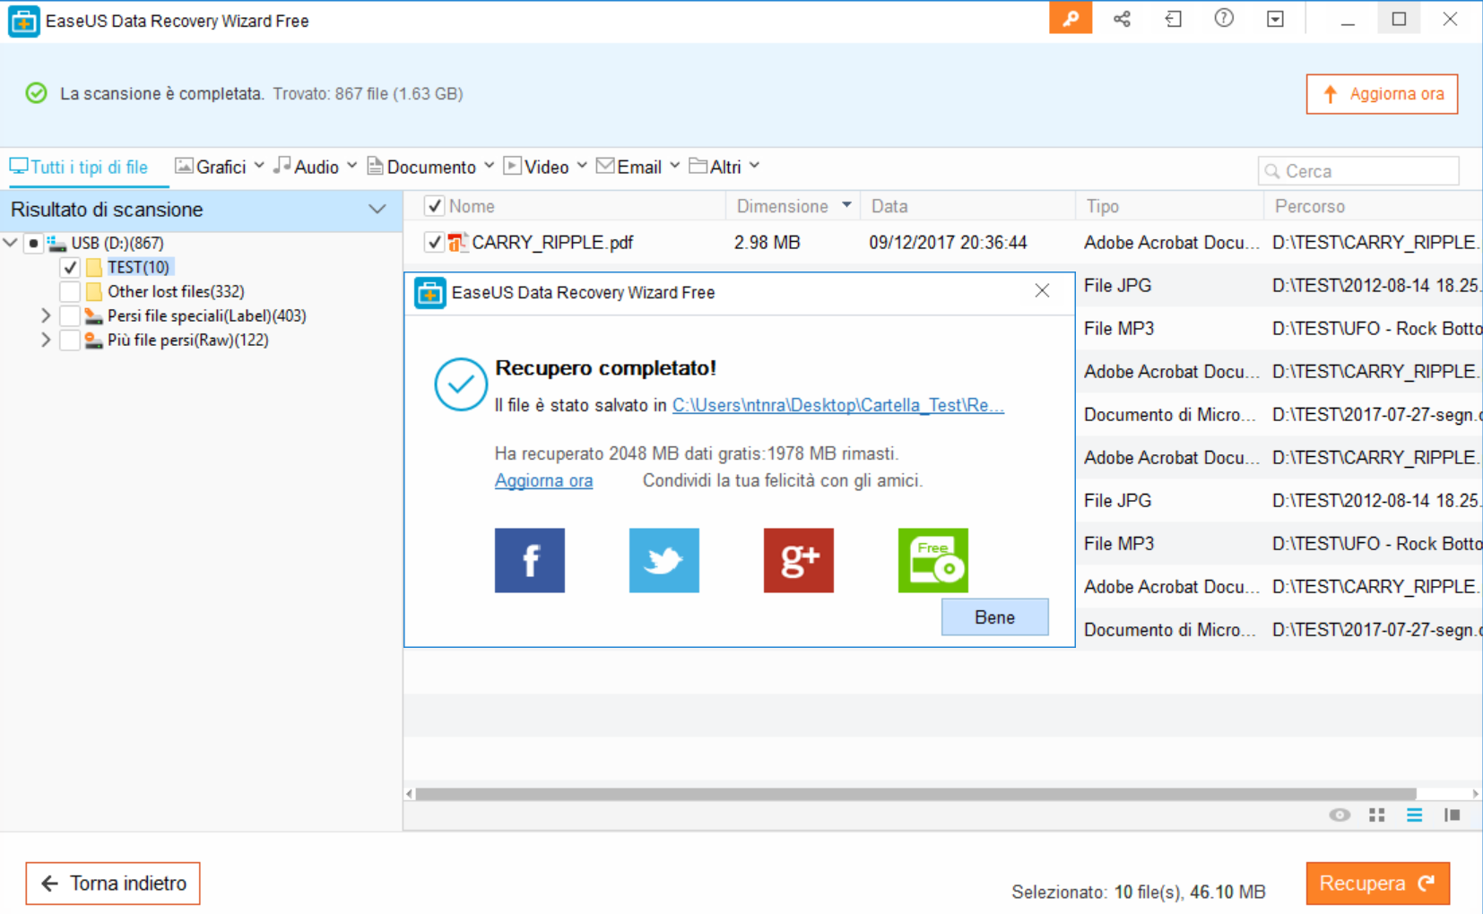This screenshot has height=914, width=1483.
Task: Click the import/sign-in arrow icon
Action: (x=1173, y=19)
